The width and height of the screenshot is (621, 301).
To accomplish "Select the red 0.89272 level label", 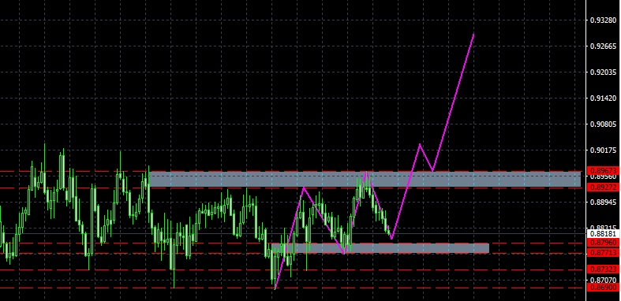I will coord(604,188).
